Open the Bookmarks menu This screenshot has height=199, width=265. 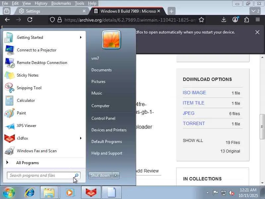click(61, 3)
